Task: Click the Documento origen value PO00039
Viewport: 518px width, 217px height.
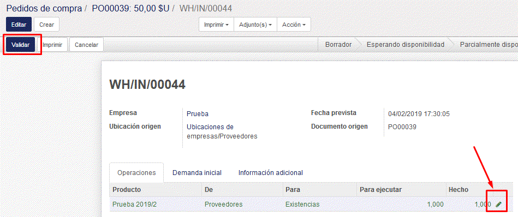Action: (x=402, y=127)
